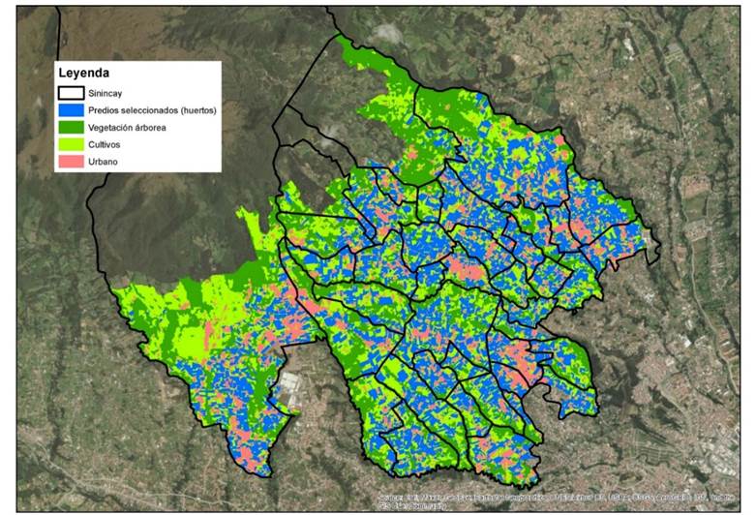Viewport: 756px width, 515px height.
Task: Click the Leyenda title in the legend
Action: click(x=83, y=74)
